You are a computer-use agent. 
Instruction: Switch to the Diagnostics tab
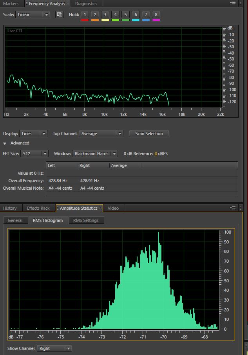pos(86,4)
